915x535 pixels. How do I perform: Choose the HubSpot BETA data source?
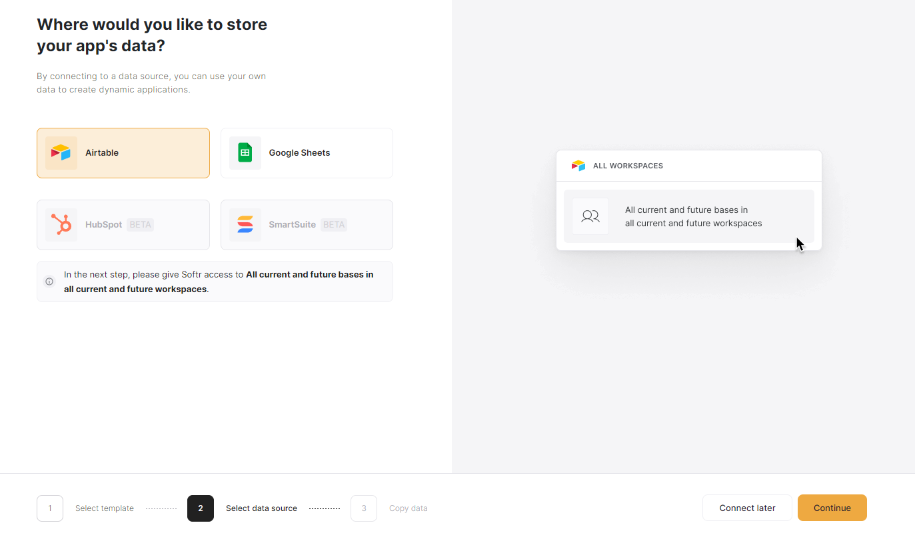[123, 225]
